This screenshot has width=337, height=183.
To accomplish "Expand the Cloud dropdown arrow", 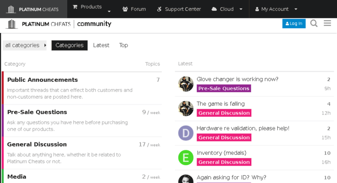I will point(241,9).
